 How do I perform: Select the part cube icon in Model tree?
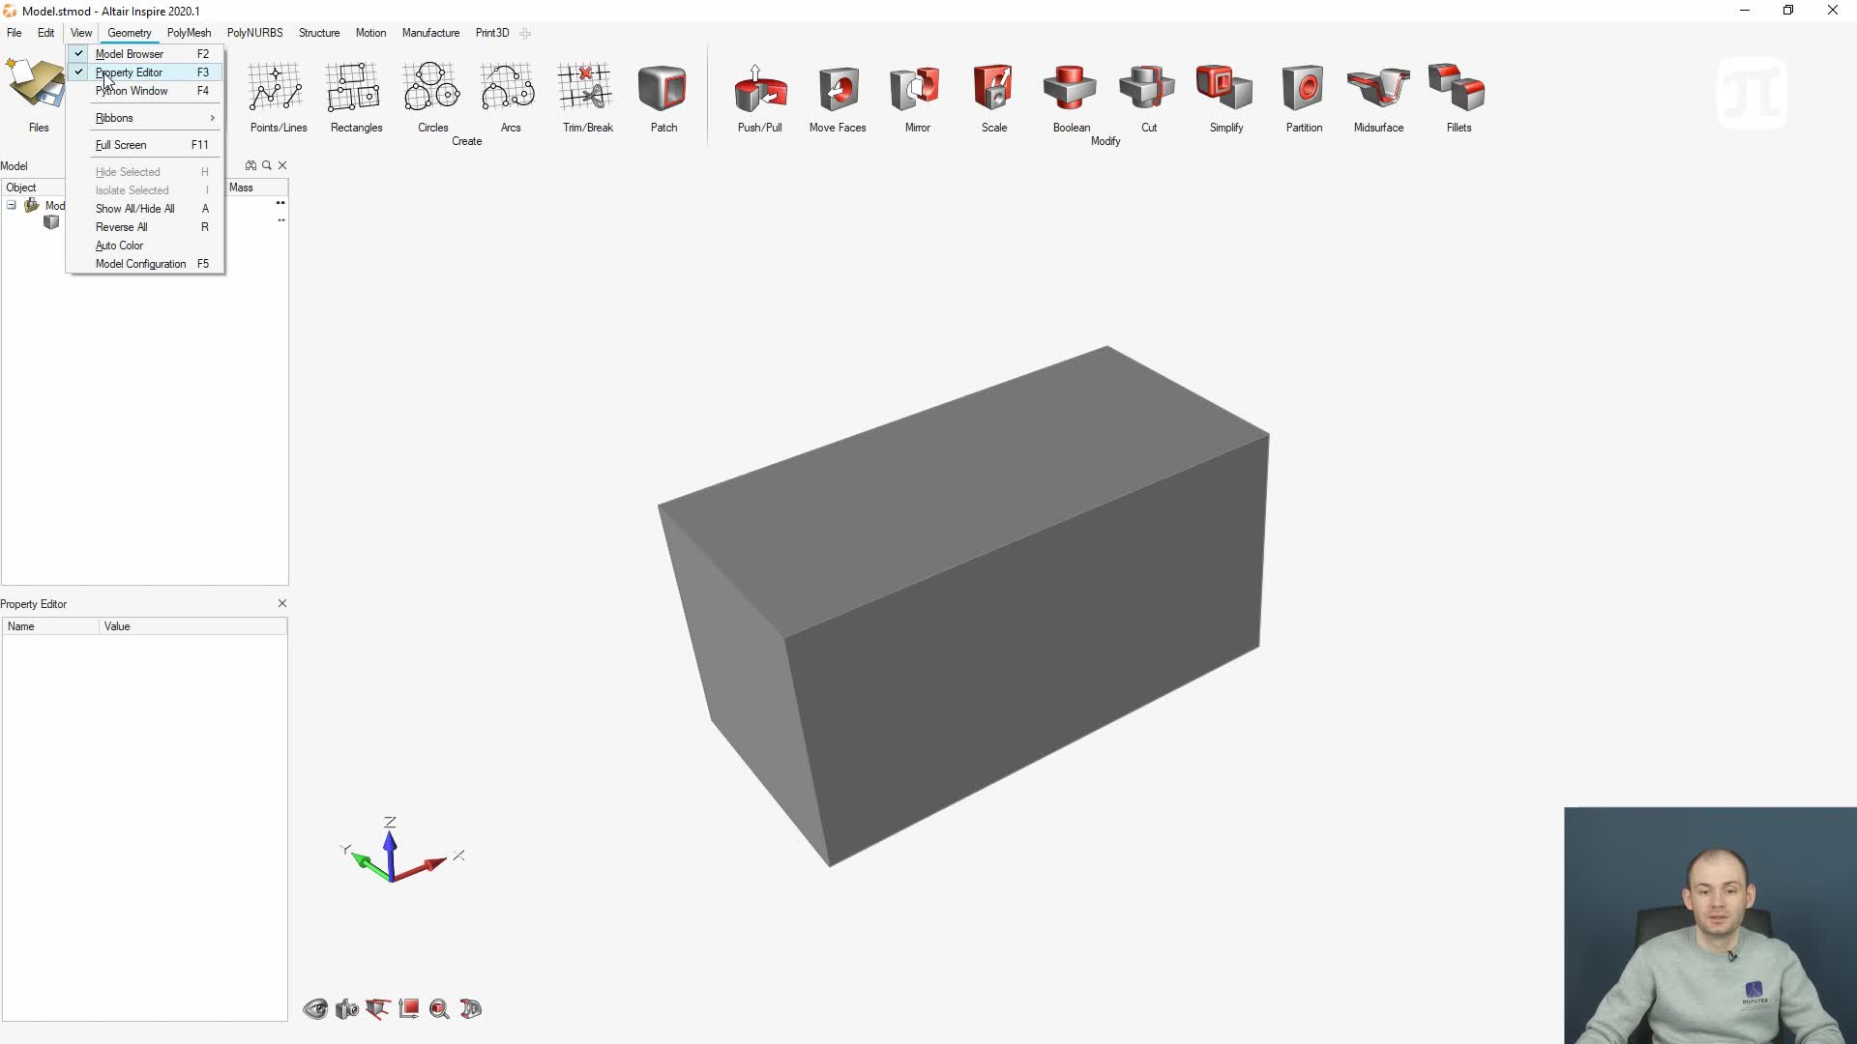[x=51, y=222]
